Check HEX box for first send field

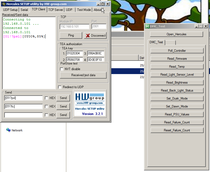pos(47,98)
